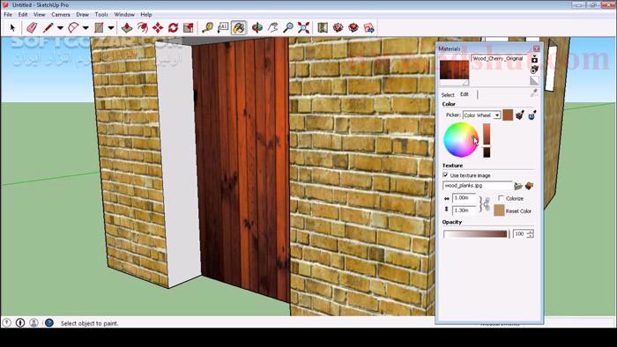Select the Rotate tool
The height and width of the screenshot is (347, 617).
(x=173, y=28)
